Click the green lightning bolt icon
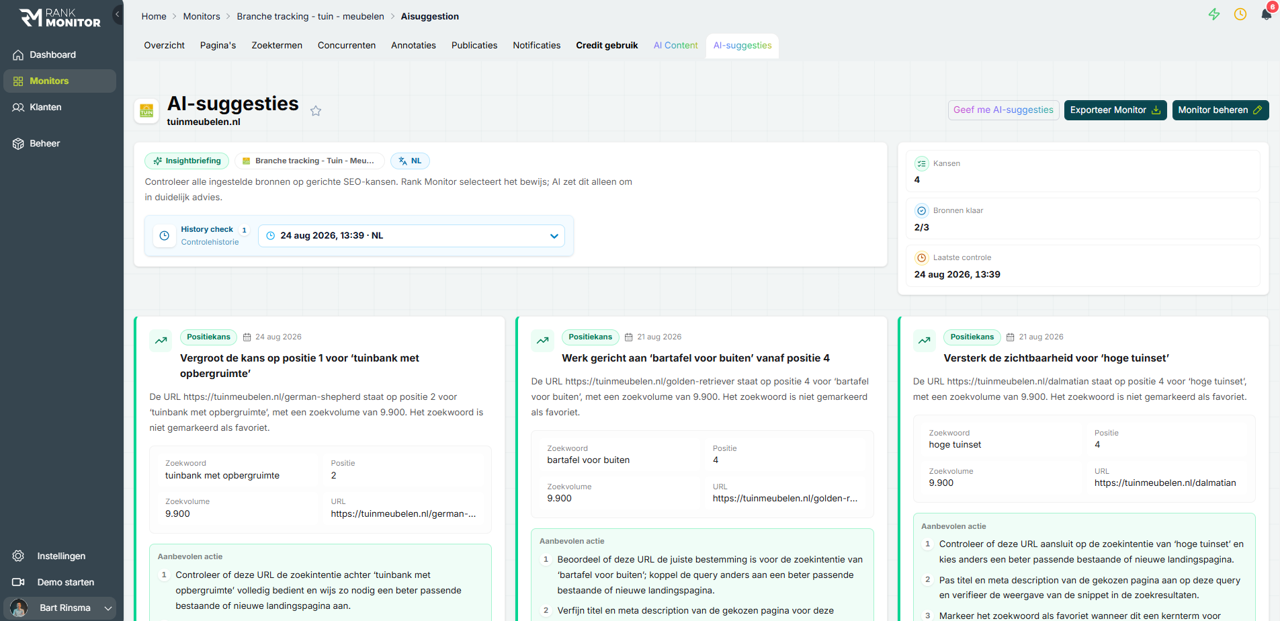1280x621 pixels. [1214, 14]
